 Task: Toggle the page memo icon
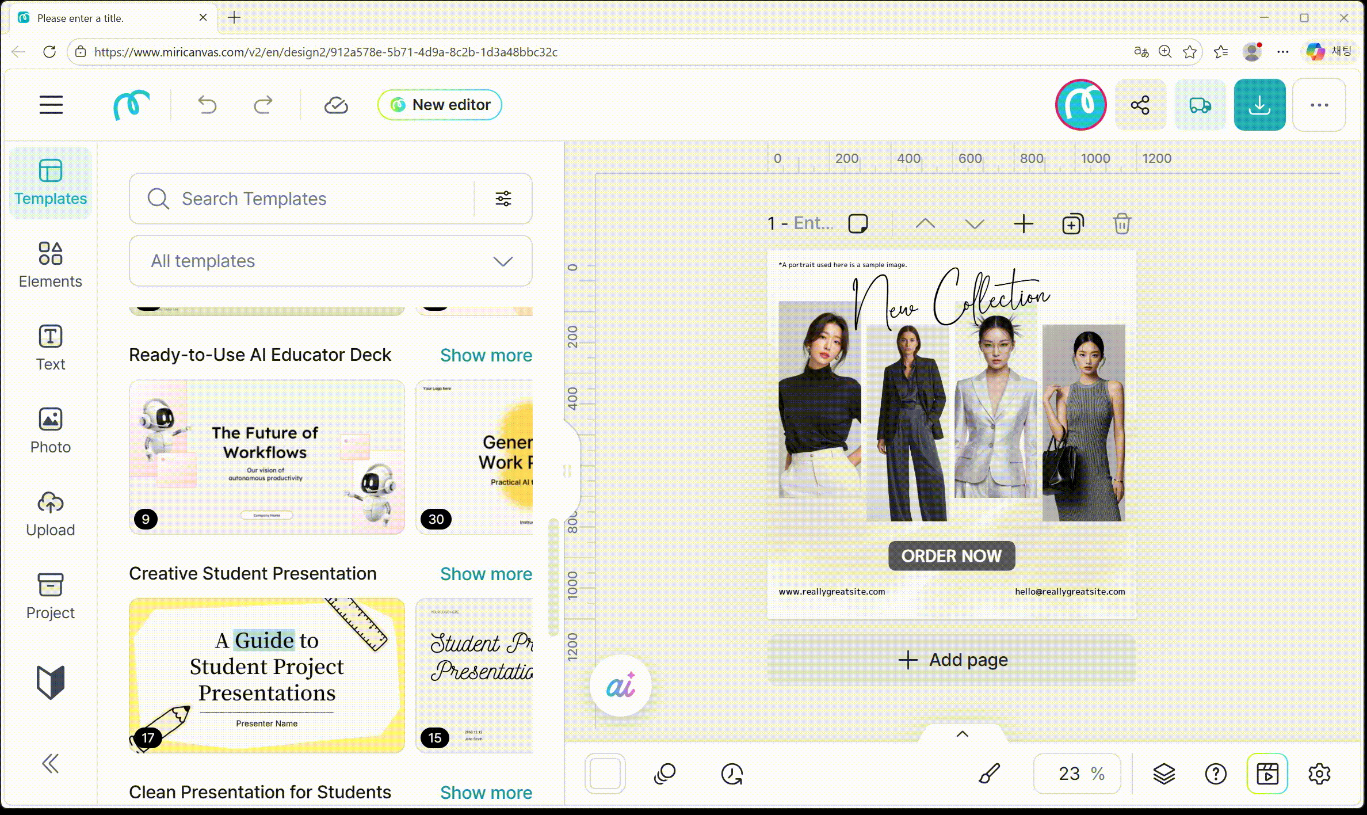tap(858, 224)
